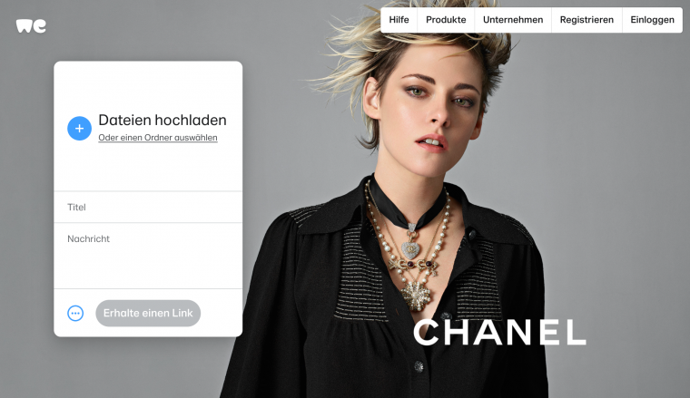
Task: Click the gray wallpaper below the upload panel
Action: pos(148,367)
